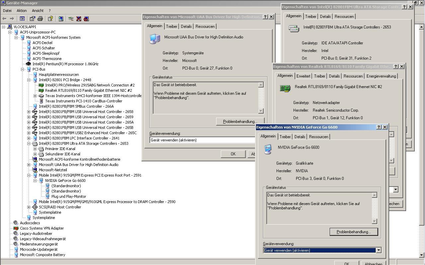Click the icon beside Realtek RTL8169/8110 in the tree
This screenshot has height=265, width=425.
click(41, 90)
